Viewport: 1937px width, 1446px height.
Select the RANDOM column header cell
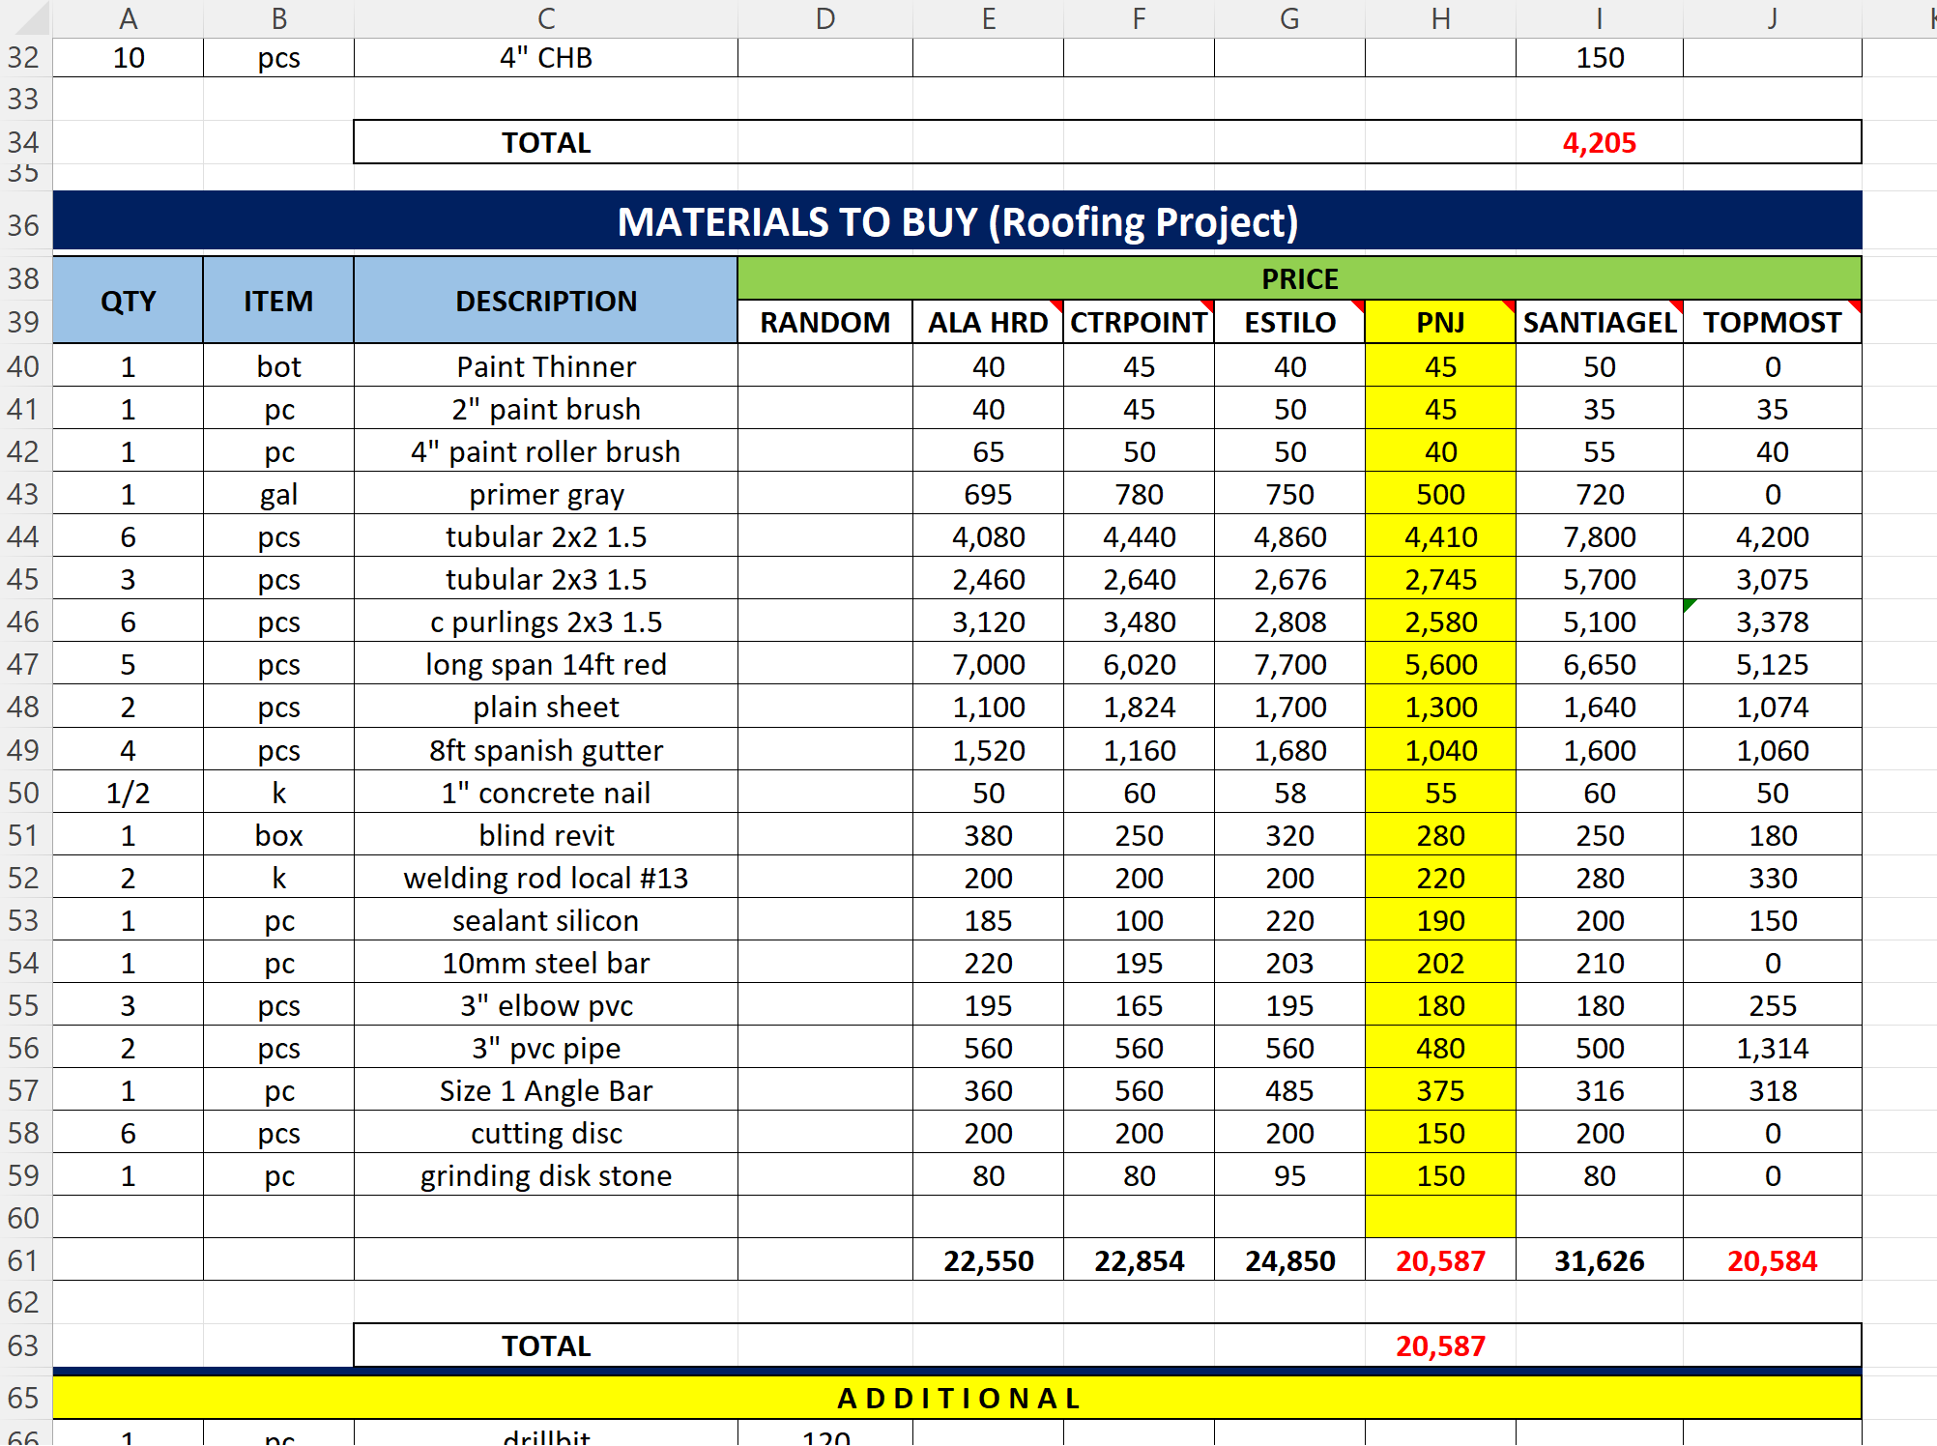824,322
